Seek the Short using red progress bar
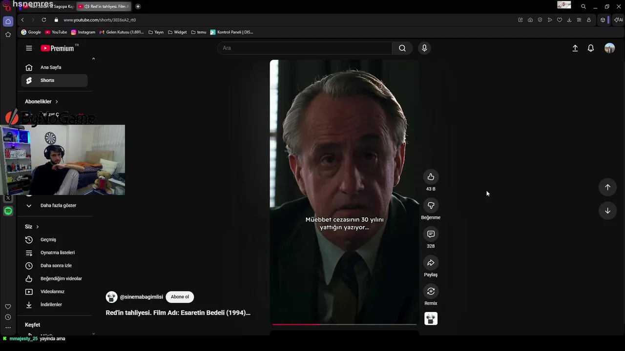 pyautogui.click(x=344, y=324)
